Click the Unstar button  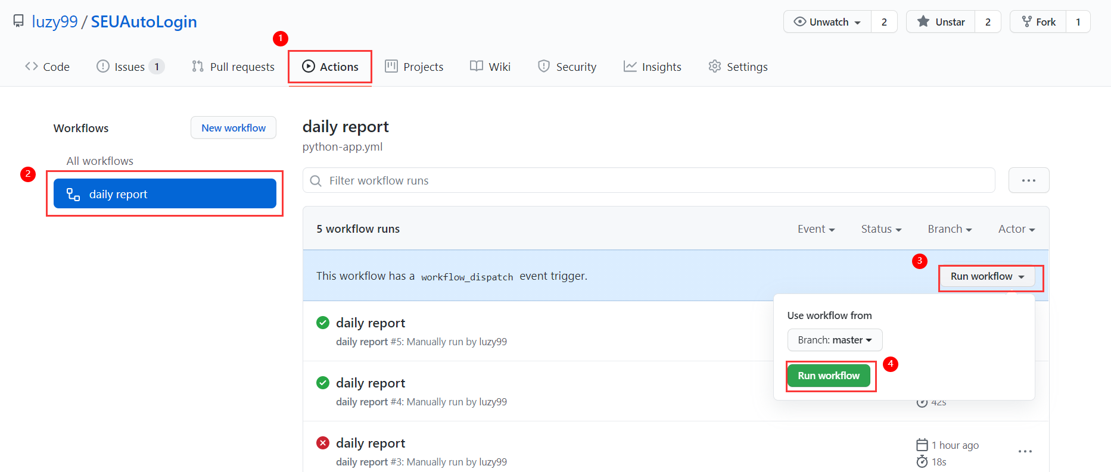[x=941, y=22]
